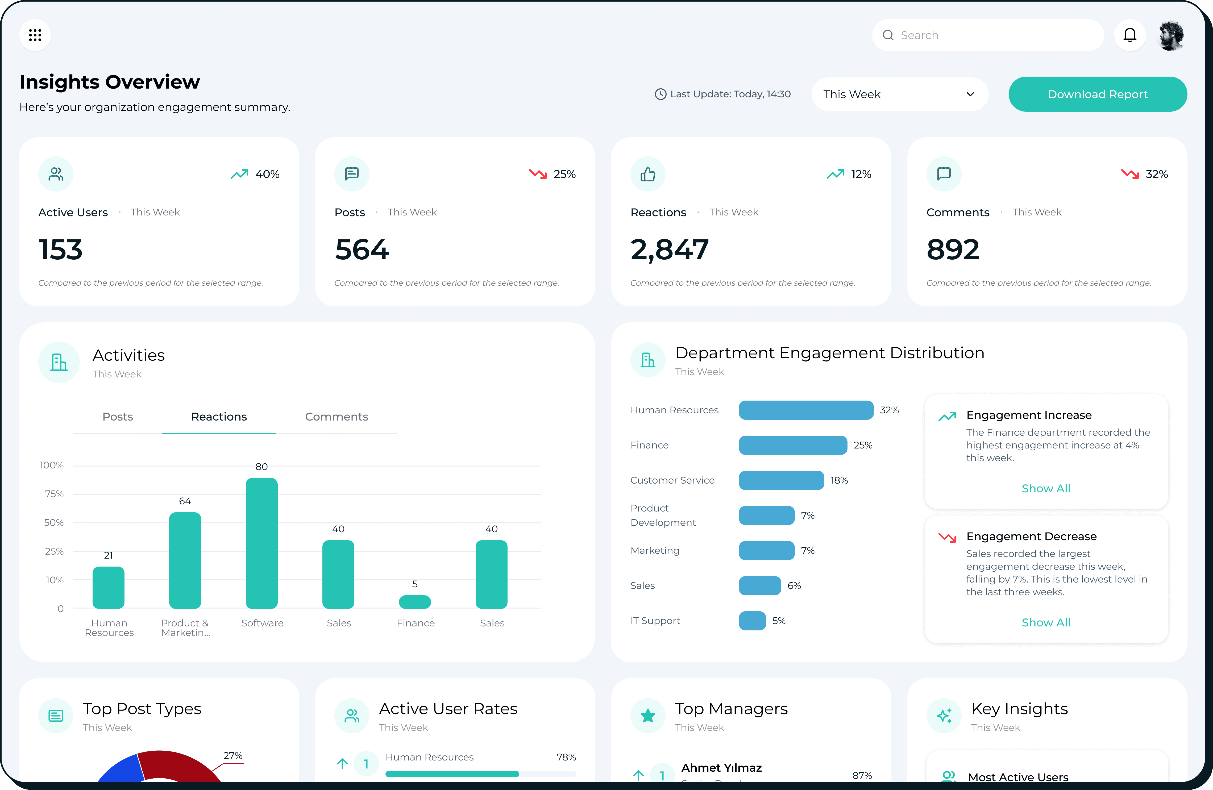Switch to the Posts activity tab
Screen dimensions: 1213x790
click(x=118, y=417)
